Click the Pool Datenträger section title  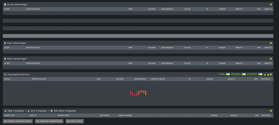[17, 43]
